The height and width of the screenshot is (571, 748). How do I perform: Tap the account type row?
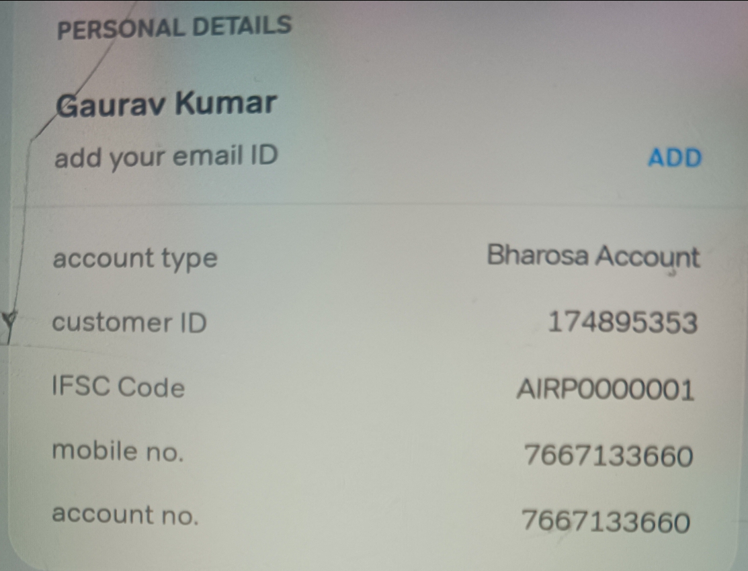pos(376,258)
